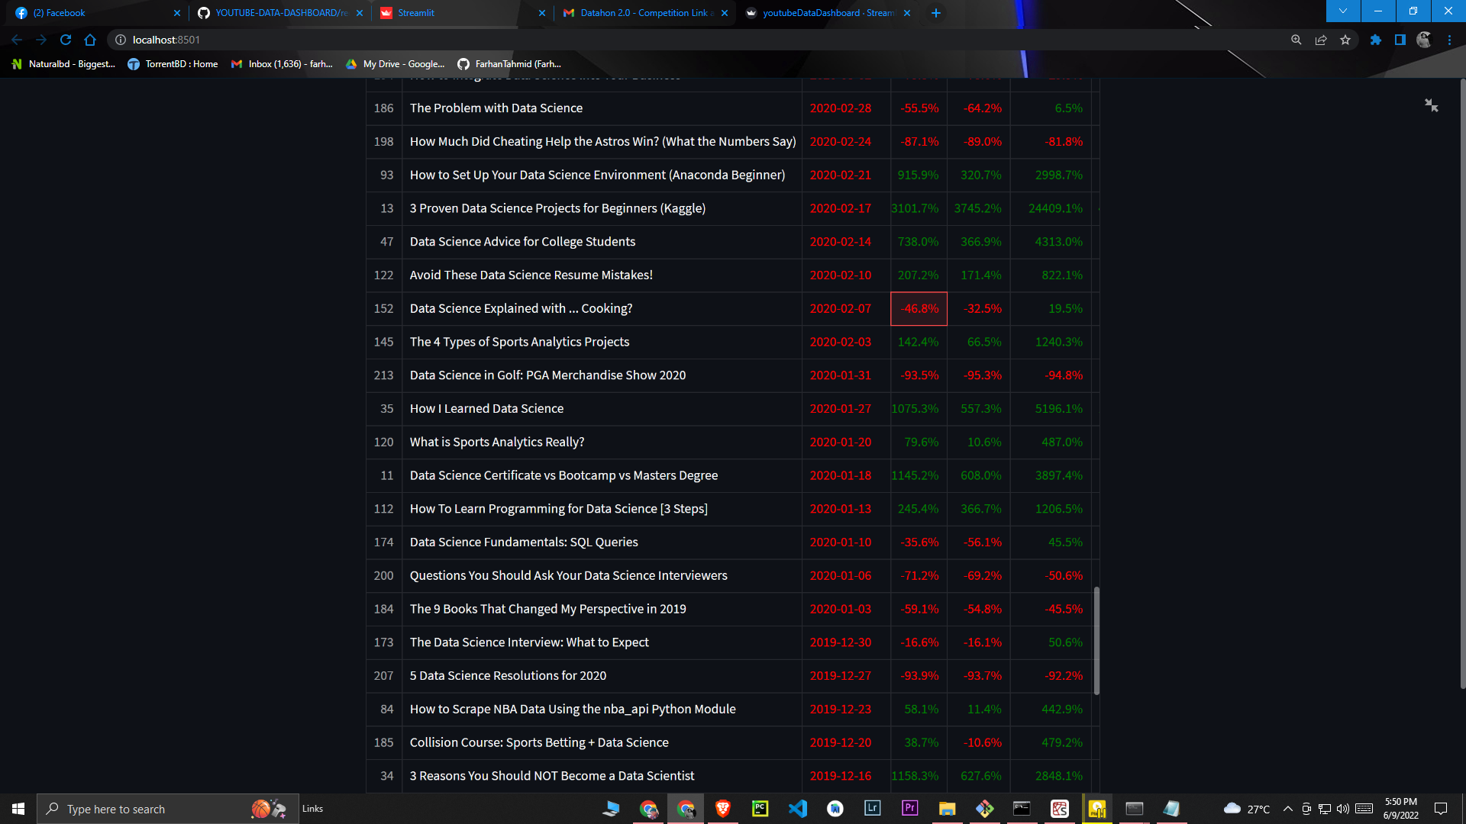Open File Explorer from the taskbar
Screen dimensions: 1466x824
(x=947, y=810)
